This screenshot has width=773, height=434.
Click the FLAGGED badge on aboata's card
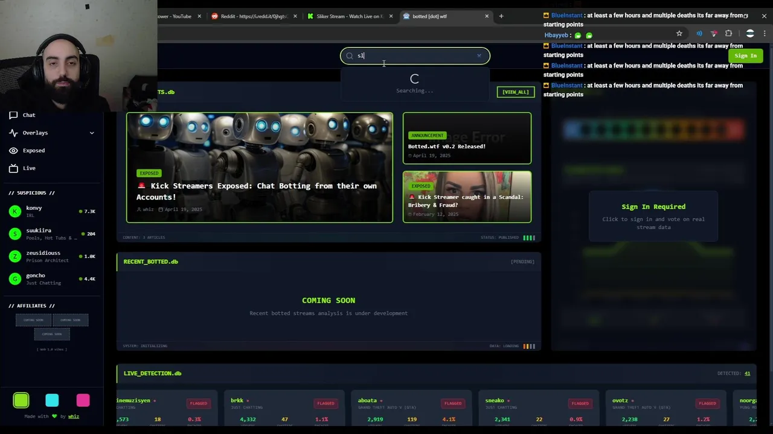pyautogui.click(x=453, y=403)
